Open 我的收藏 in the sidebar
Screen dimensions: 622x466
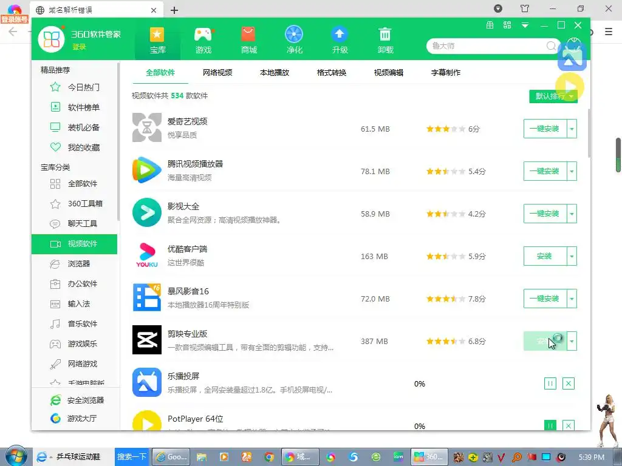(x=75, y=147)
